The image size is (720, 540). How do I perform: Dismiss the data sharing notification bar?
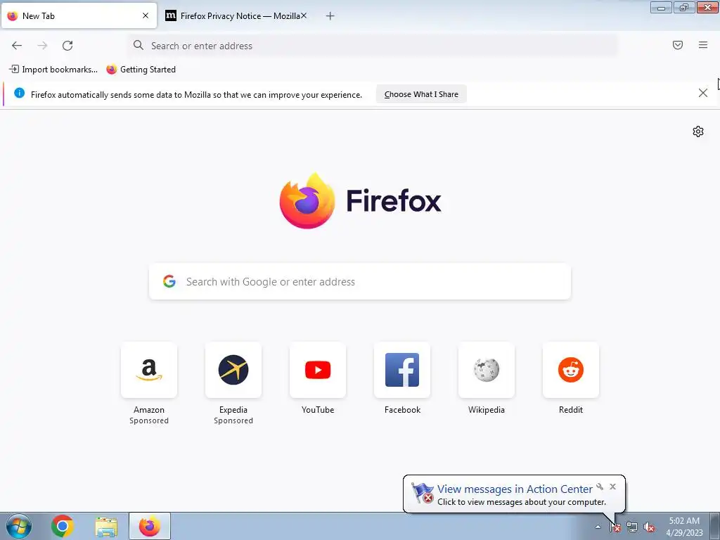tap(702, 94)
